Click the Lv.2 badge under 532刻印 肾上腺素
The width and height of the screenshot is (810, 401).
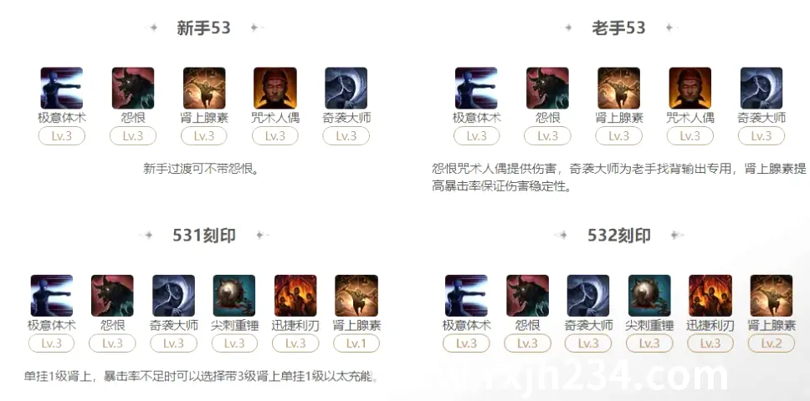click(771, 343)
